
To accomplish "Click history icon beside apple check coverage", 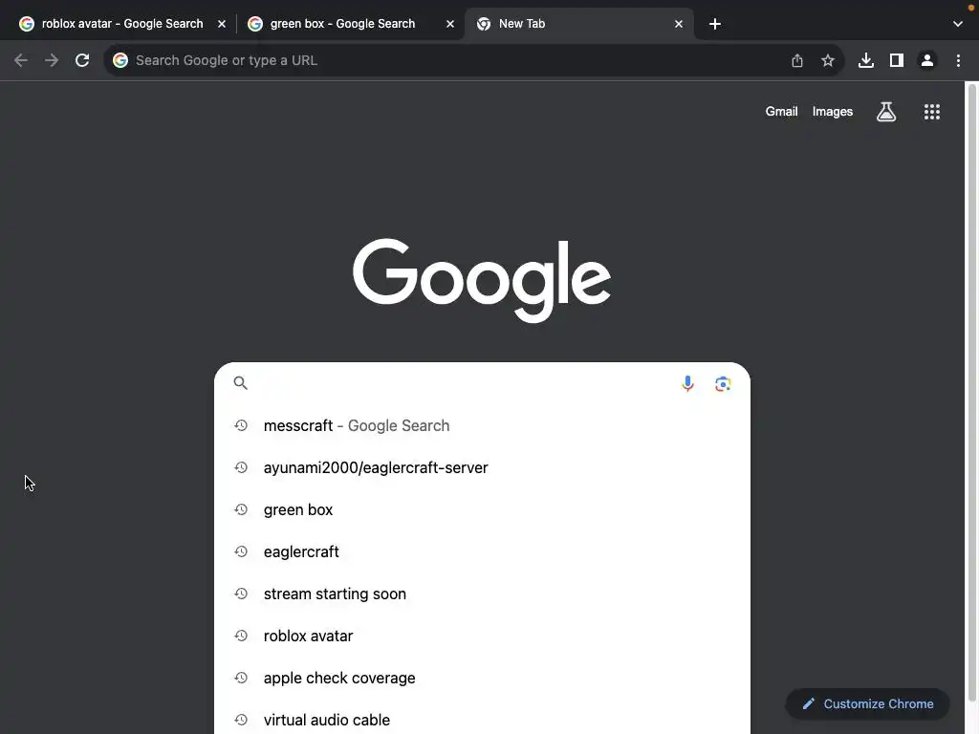I will click(241, 678).
